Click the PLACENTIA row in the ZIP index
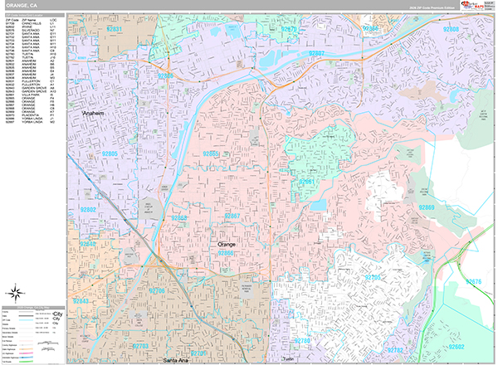The width and height of the screenshot is (498, 365). click(31, 115)
